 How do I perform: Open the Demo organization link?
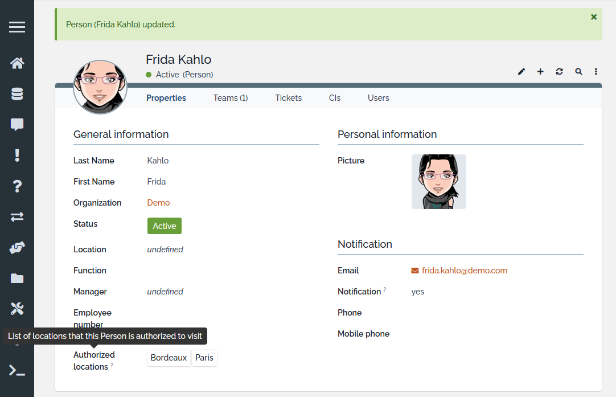tap(158, 203)
